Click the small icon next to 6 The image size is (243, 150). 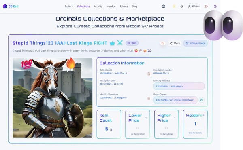111,130
